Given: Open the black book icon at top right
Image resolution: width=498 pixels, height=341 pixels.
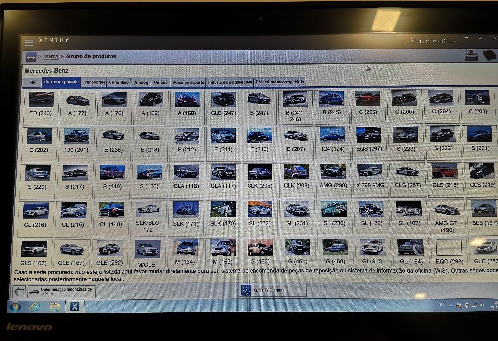Looking at the screenshot, I should (x=490, y=55).
